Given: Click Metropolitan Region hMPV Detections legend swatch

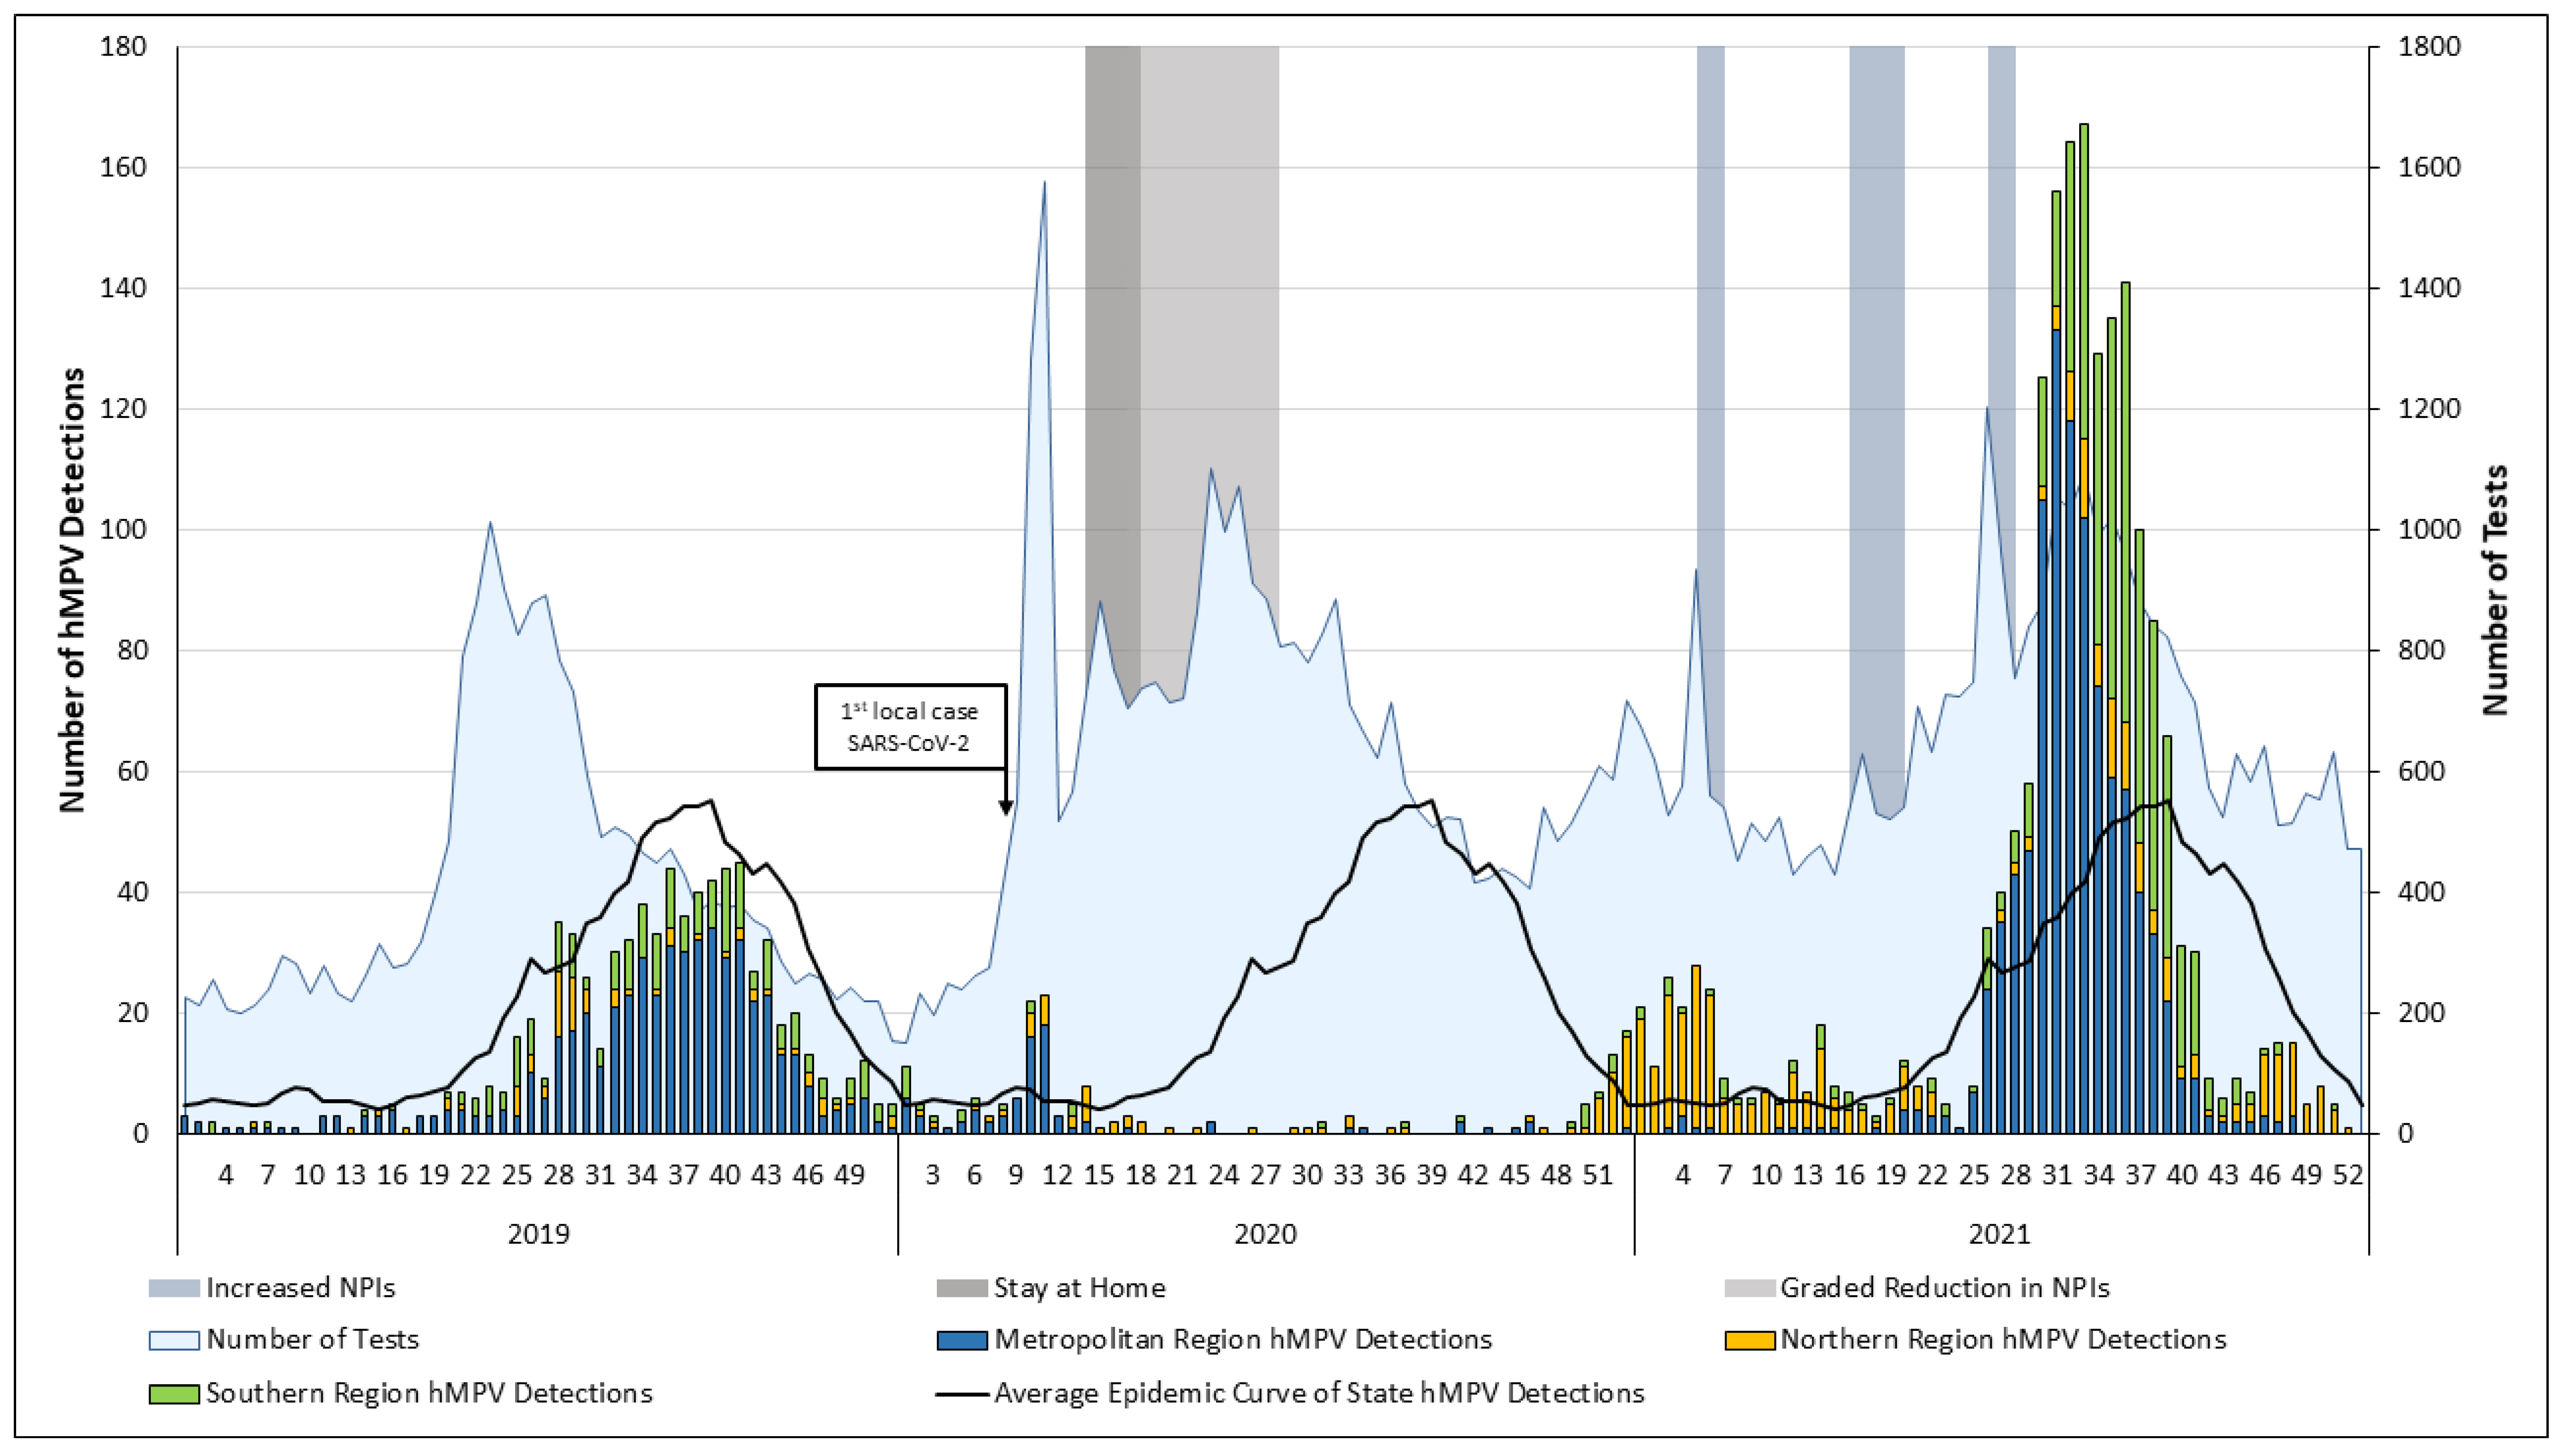Looking at the screenshot, I should (962, 1340).
